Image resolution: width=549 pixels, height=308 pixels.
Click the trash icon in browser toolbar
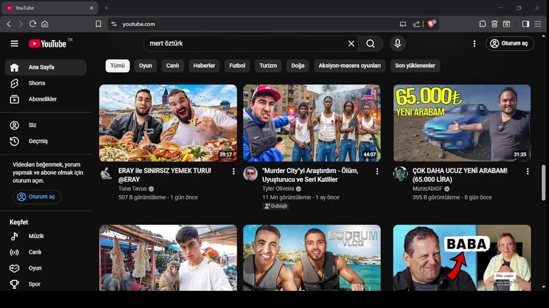pyautogui.click(x=495, y=24)
